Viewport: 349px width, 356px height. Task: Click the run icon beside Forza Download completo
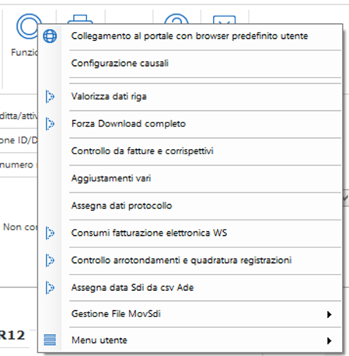click(50, 124)
